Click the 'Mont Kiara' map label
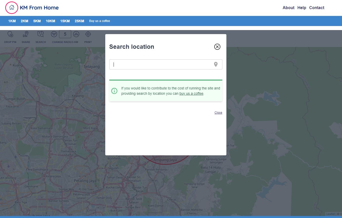 (90, 128)
